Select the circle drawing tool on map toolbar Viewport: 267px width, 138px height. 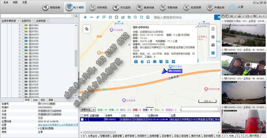[110, 18]
